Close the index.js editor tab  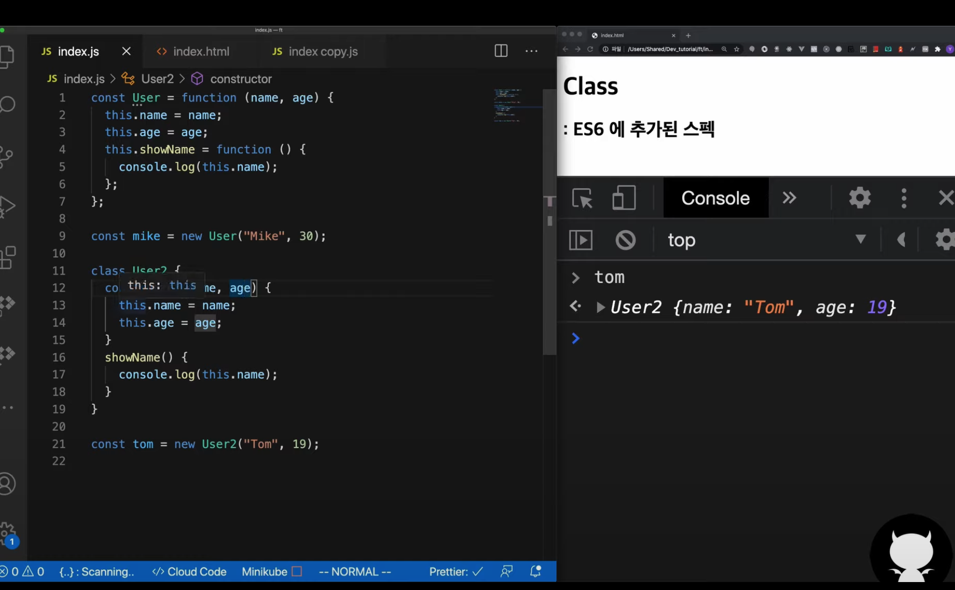coord(126,51)
